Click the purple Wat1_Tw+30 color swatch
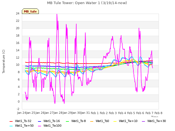The height and width of the screenshot is (131, 175). [143, 121]
